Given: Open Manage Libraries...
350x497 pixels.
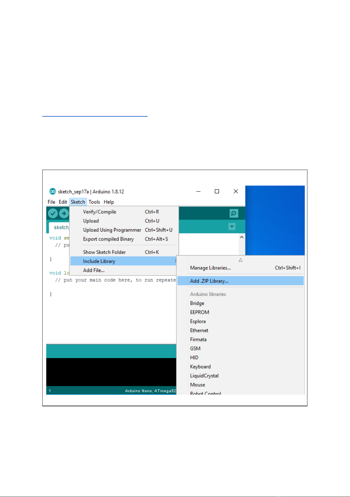Looking at the screenshot, I should [240, 268].
